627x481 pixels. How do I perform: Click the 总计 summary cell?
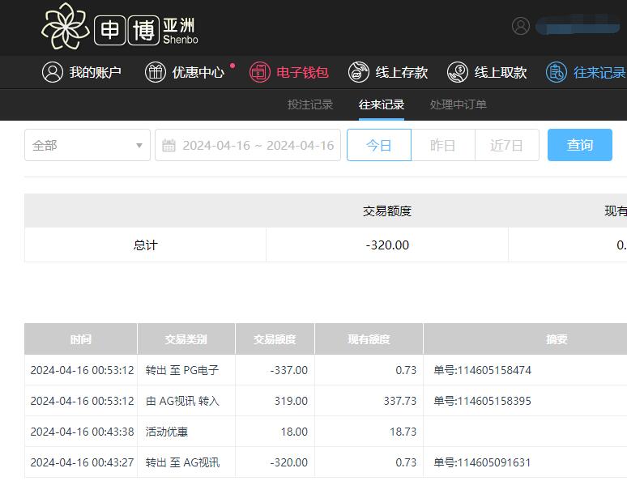[x=146, y=245]
